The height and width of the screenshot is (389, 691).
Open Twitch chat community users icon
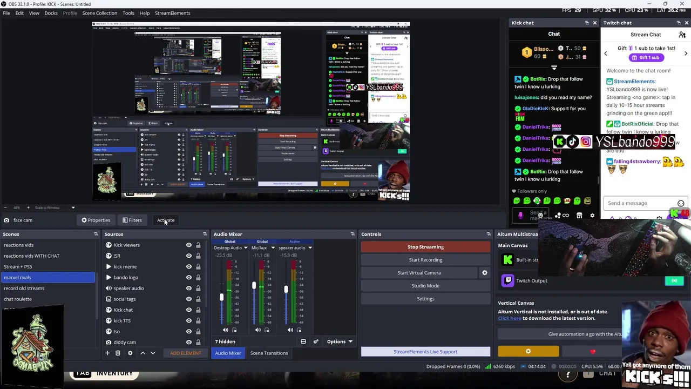click(682, 35)
